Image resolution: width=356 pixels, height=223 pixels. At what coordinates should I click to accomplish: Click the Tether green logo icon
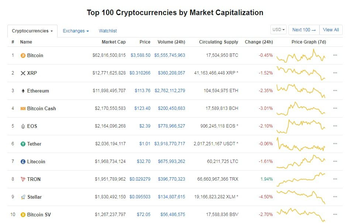click(23, 144)
